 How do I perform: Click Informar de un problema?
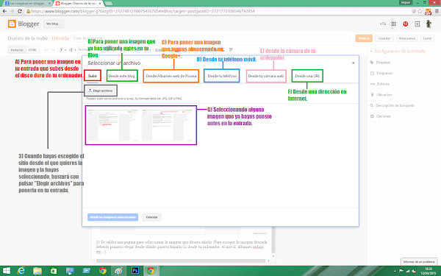click(419, 261)
